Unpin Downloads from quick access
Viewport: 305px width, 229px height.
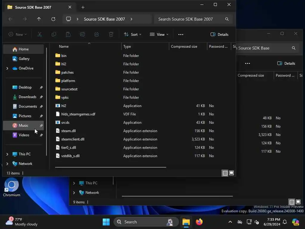(x=41, y=97)
